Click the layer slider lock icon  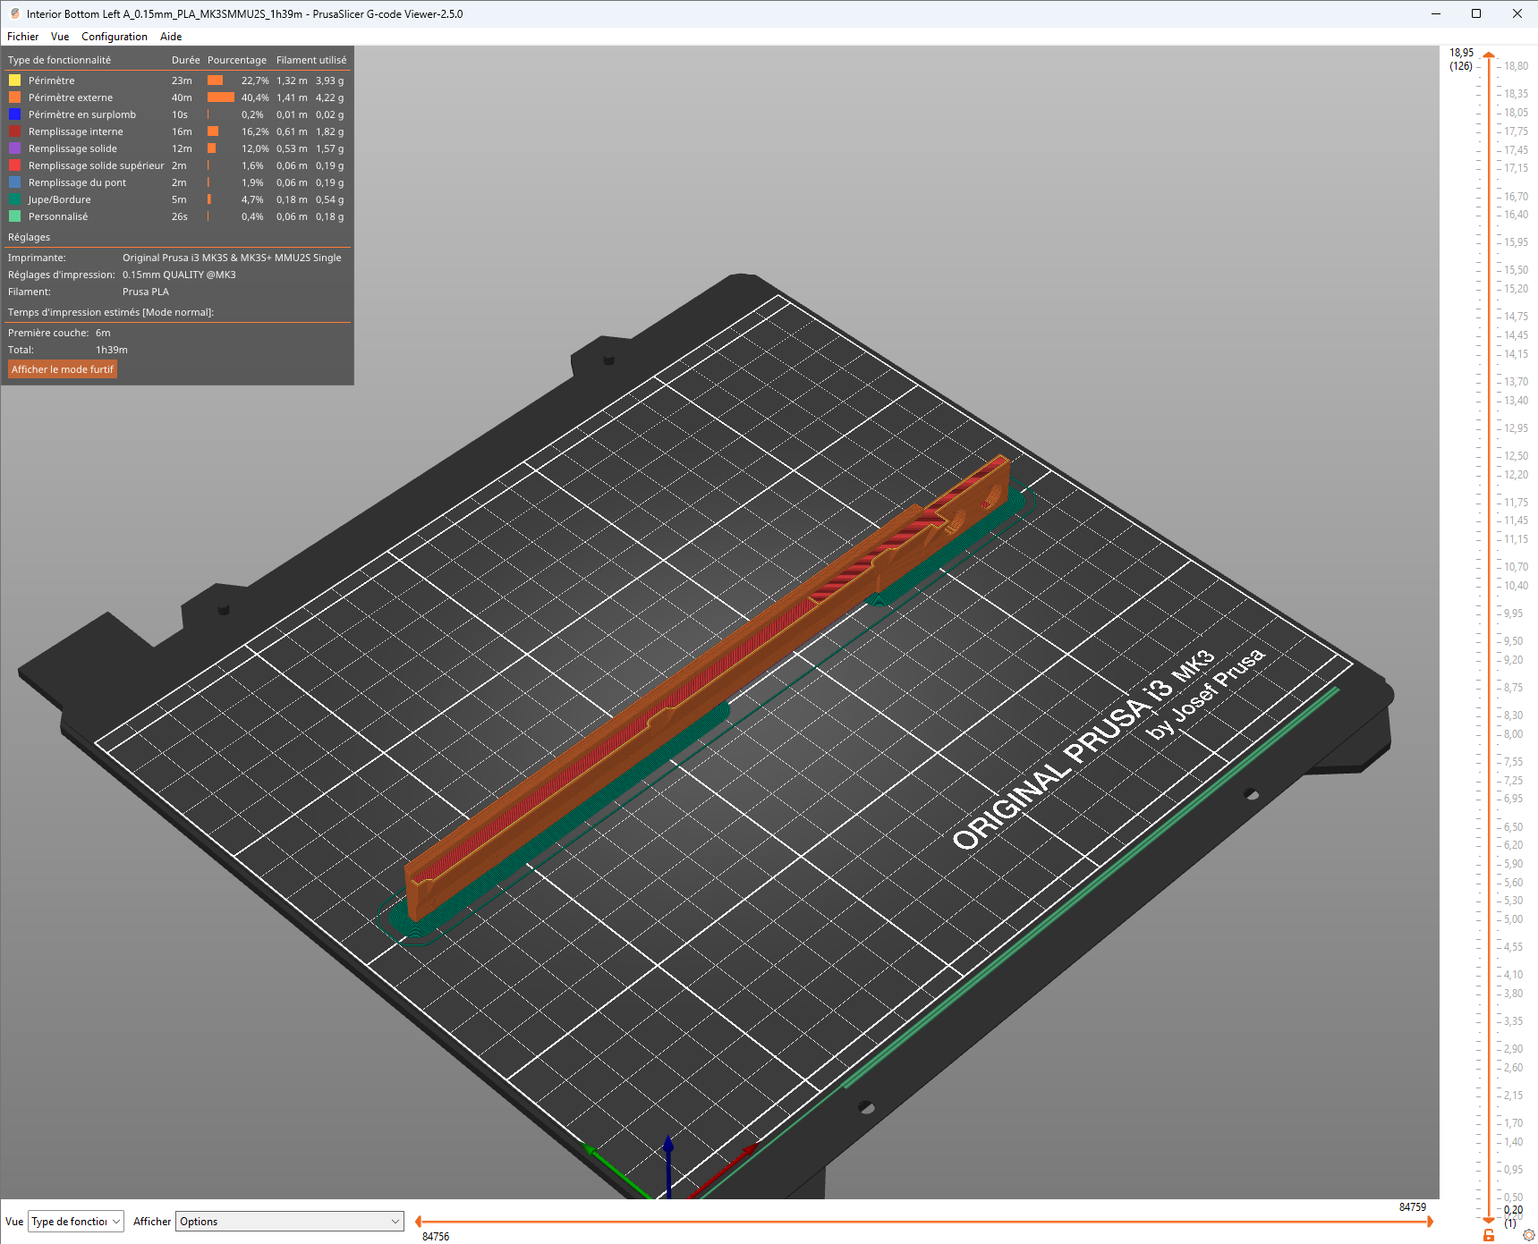(x=1489, y=1235)
